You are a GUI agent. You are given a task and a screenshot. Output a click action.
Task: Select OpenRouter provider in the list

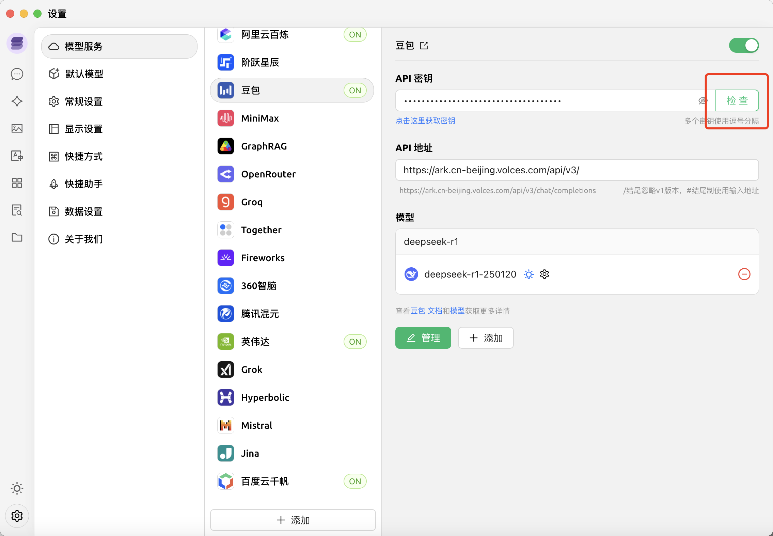[x=268, y=174]
